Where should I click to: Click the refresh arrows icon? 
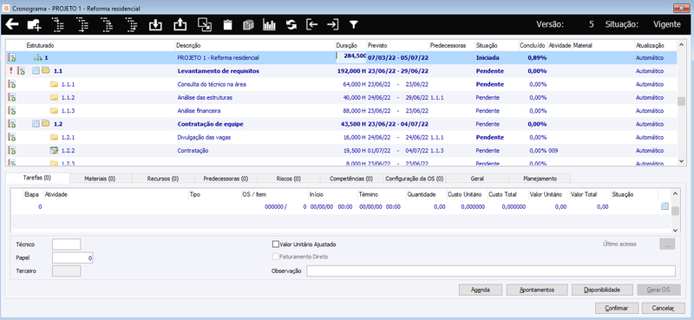pyautogui.click(x=291, y=25)
